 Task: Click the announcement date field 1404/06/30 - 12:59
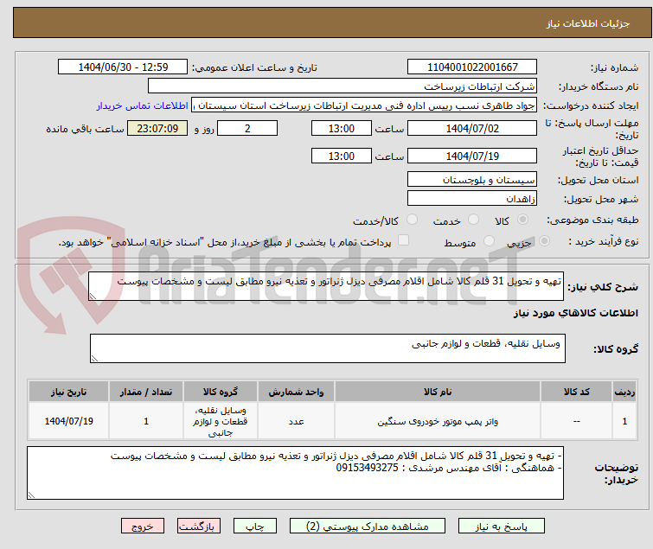click(123, 67)
